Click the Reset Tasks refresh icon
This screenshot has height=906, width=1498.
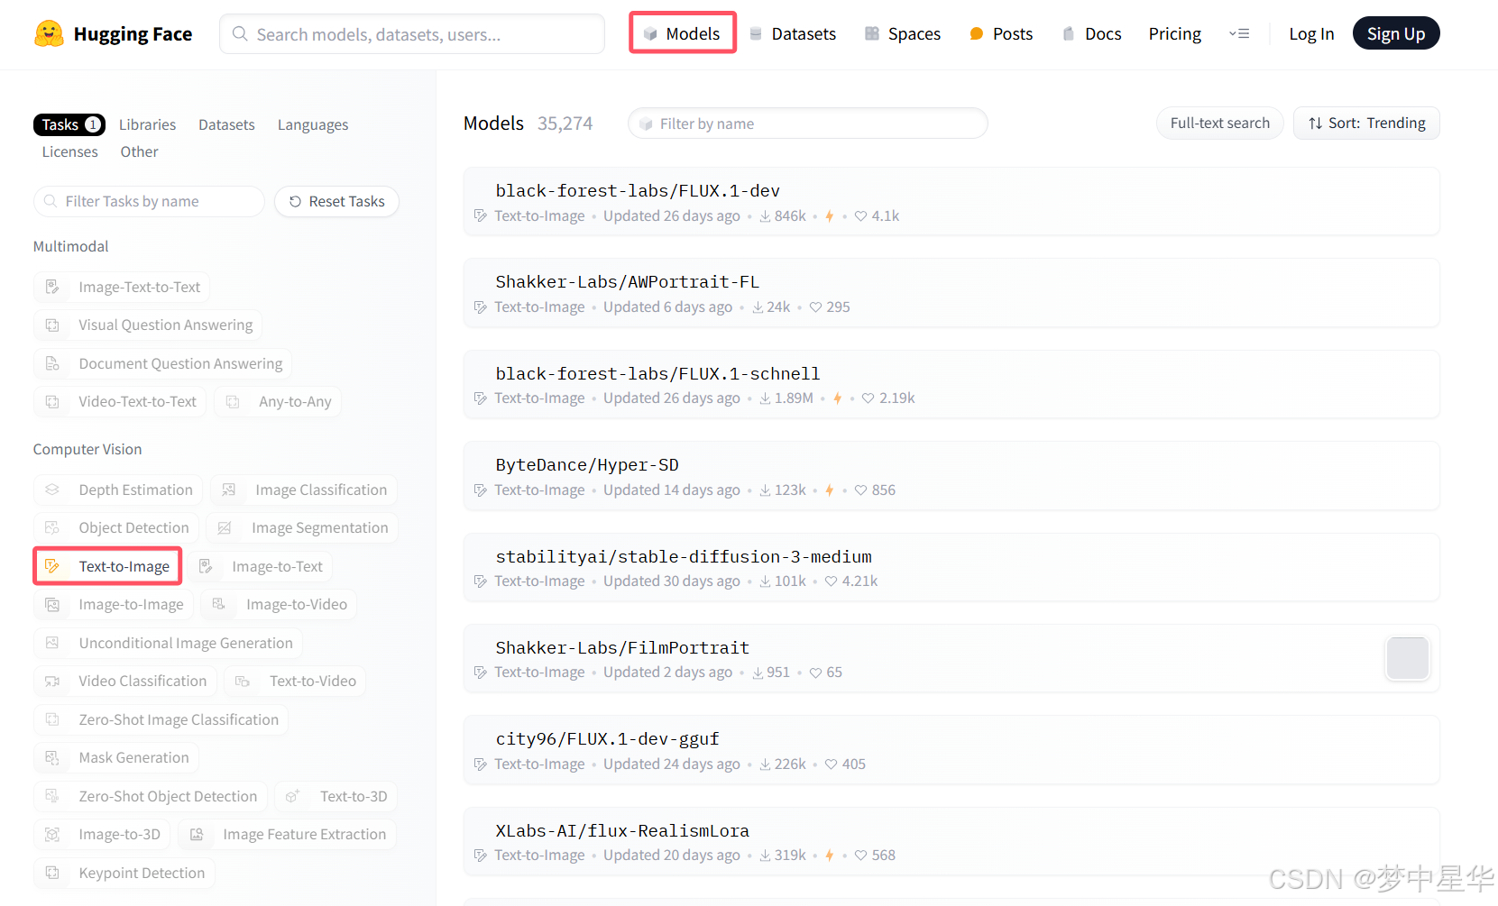point(295,201)
